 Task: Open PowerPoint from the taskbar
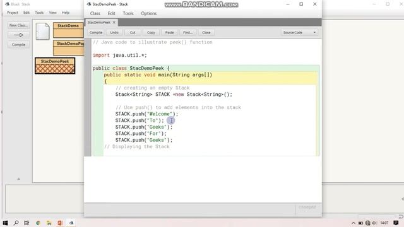(60, 223)
